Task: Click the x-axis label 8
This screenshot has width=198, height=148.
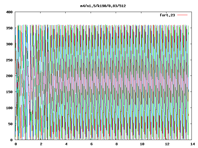Action: pyautogui.click(x=117, y=144)
